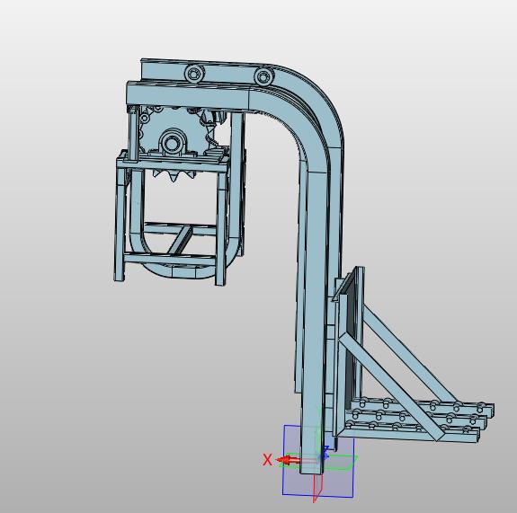517x513 pixels.
Task: Select the front diagonal brace of the support
Action: [392, 387]
